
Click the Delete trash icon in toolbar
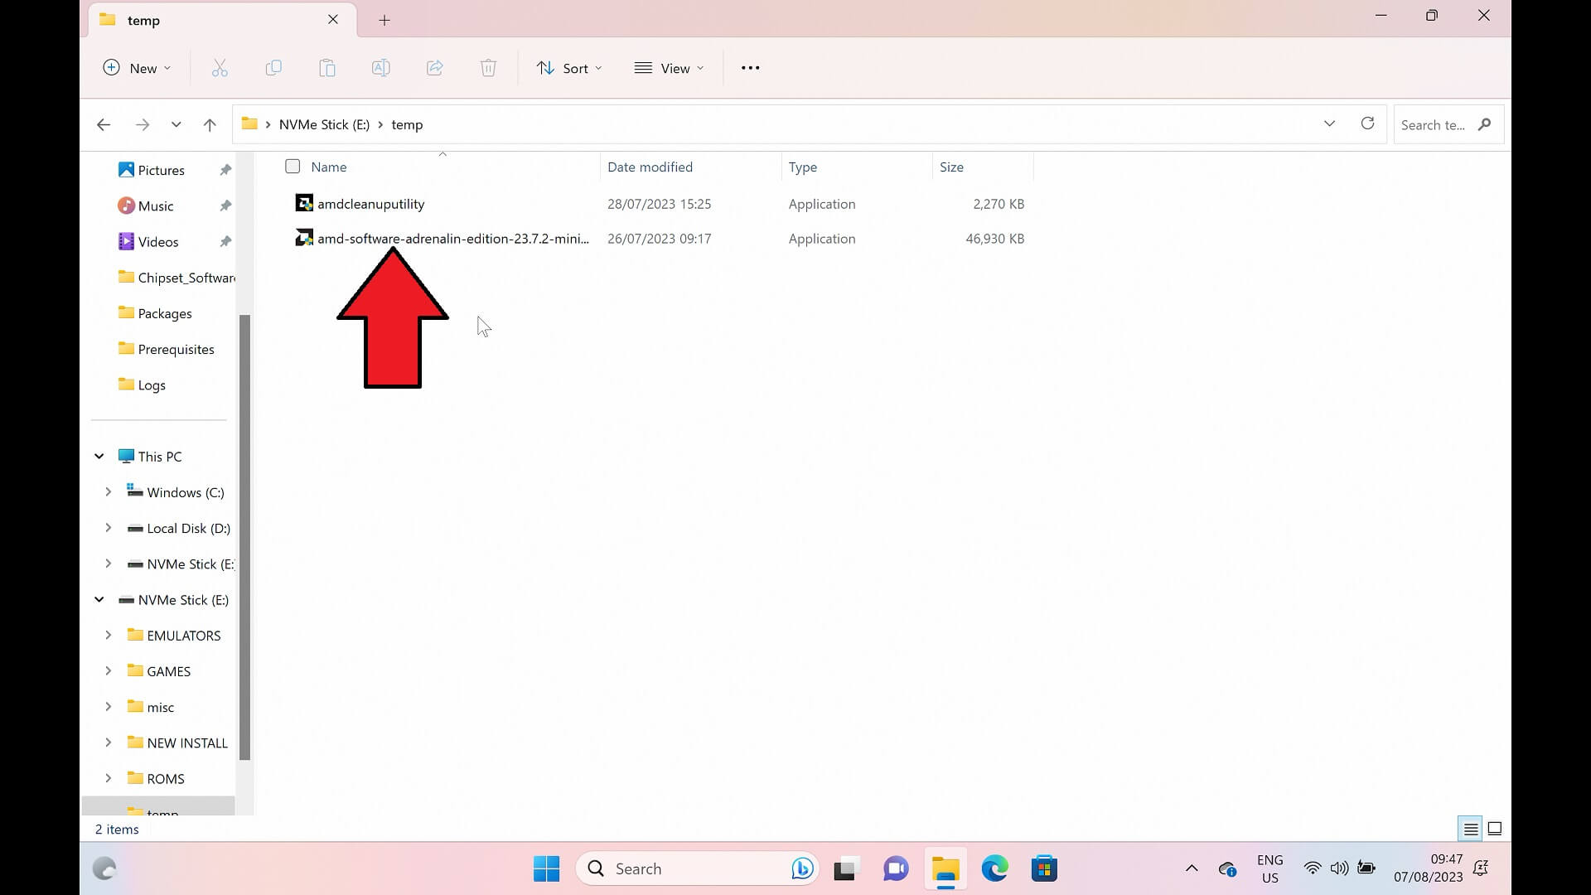pos(488,68)
